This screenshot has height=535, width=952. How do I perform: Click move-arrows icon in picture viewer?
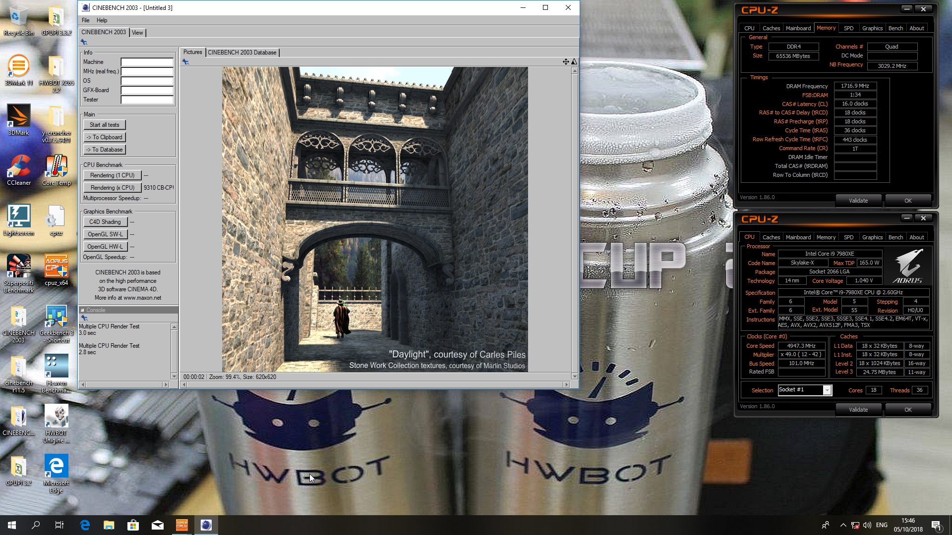click(566, 62)
